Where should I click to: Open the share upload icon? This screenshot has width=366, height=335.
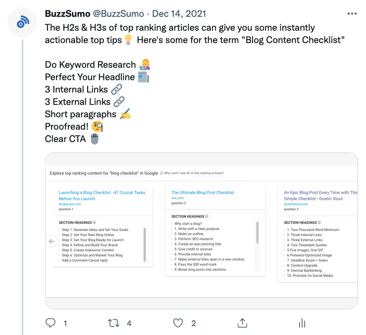click(242, 323)
